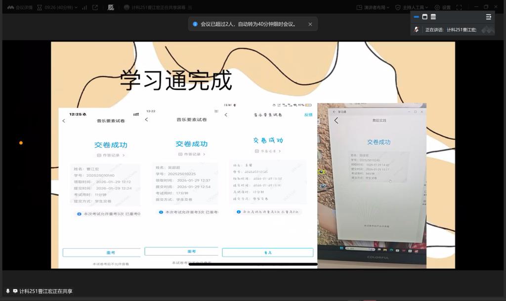Expand the 演讲者布局 layout dropdown

click(x=373, y=7)
